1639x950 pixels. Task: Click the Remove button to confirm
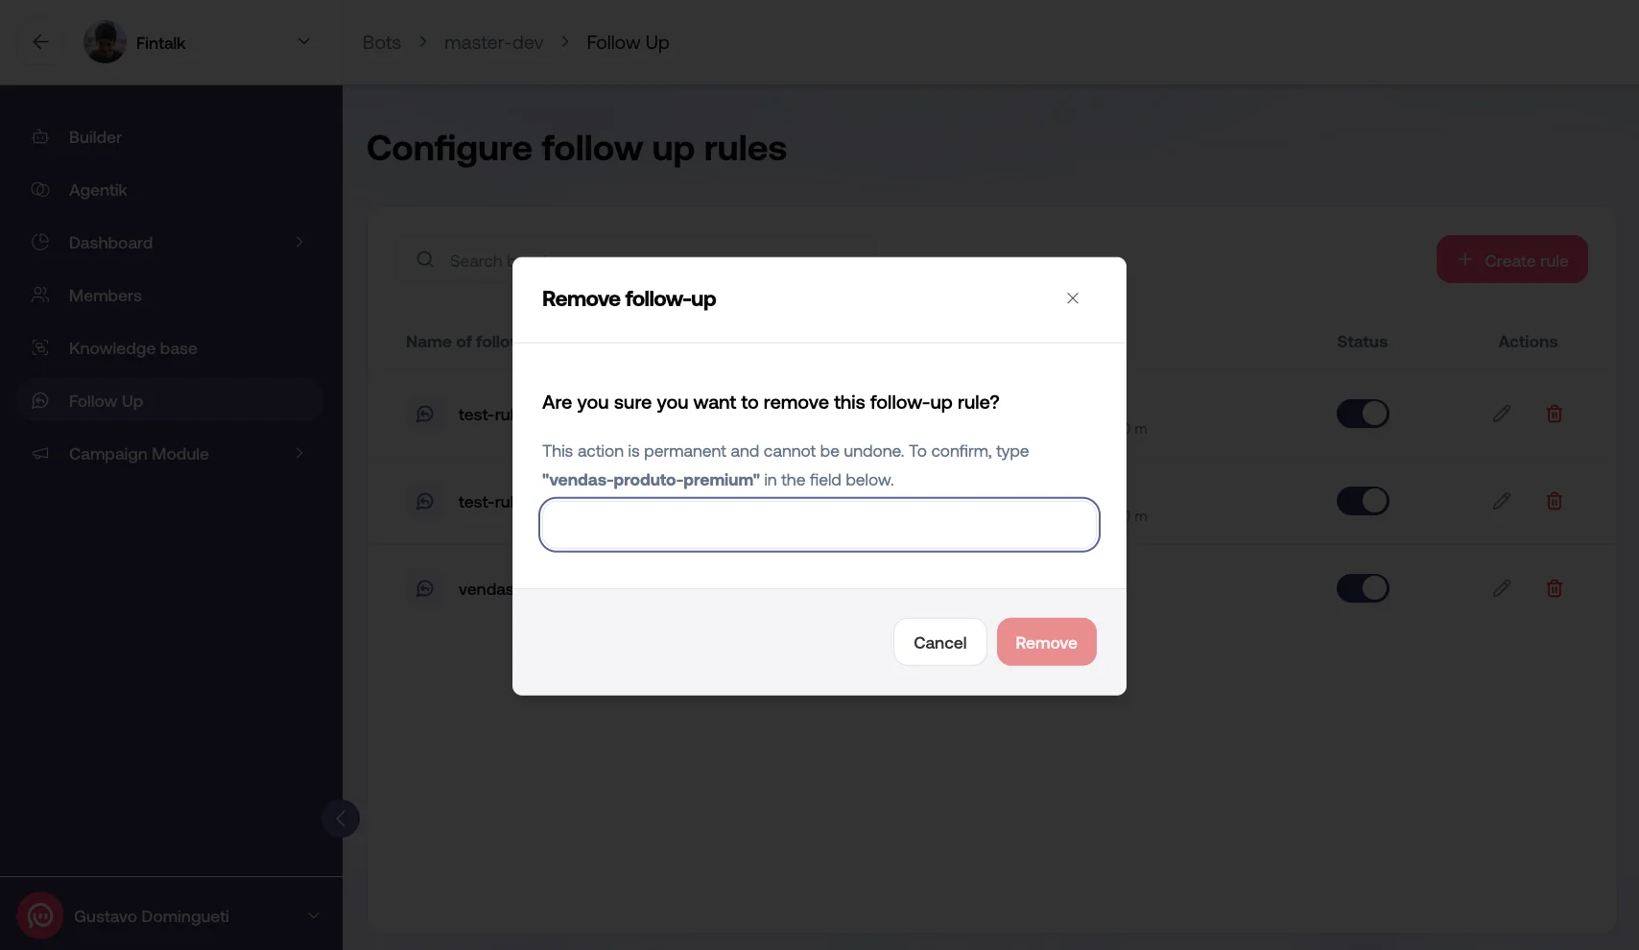click(1046, 642)
